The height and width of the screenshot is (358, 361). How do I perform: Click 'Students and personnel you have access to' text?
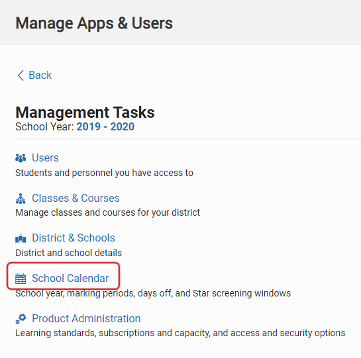pos(104,173)
